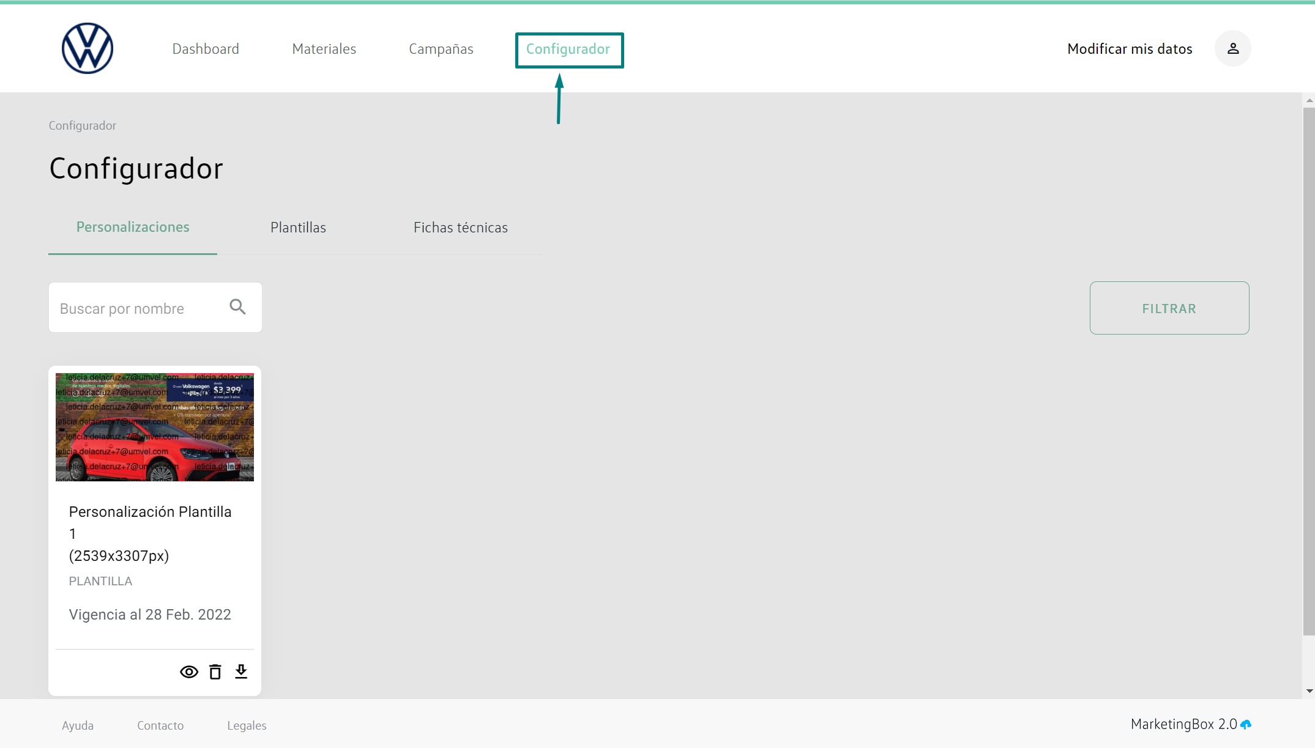Delete personalization with trash icon

point(215,672)
